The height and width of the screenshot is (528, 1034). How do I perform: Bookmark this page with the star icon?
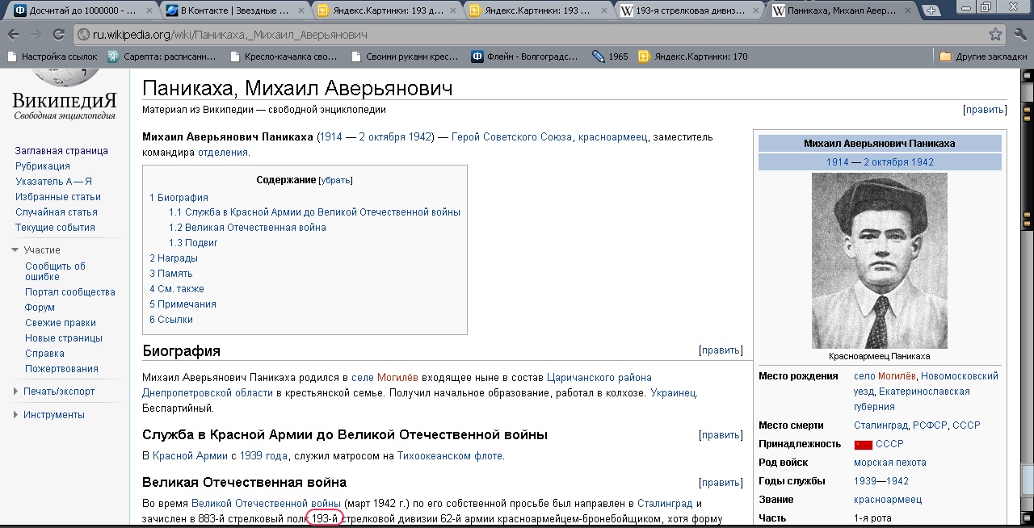(x=995, y=35)
